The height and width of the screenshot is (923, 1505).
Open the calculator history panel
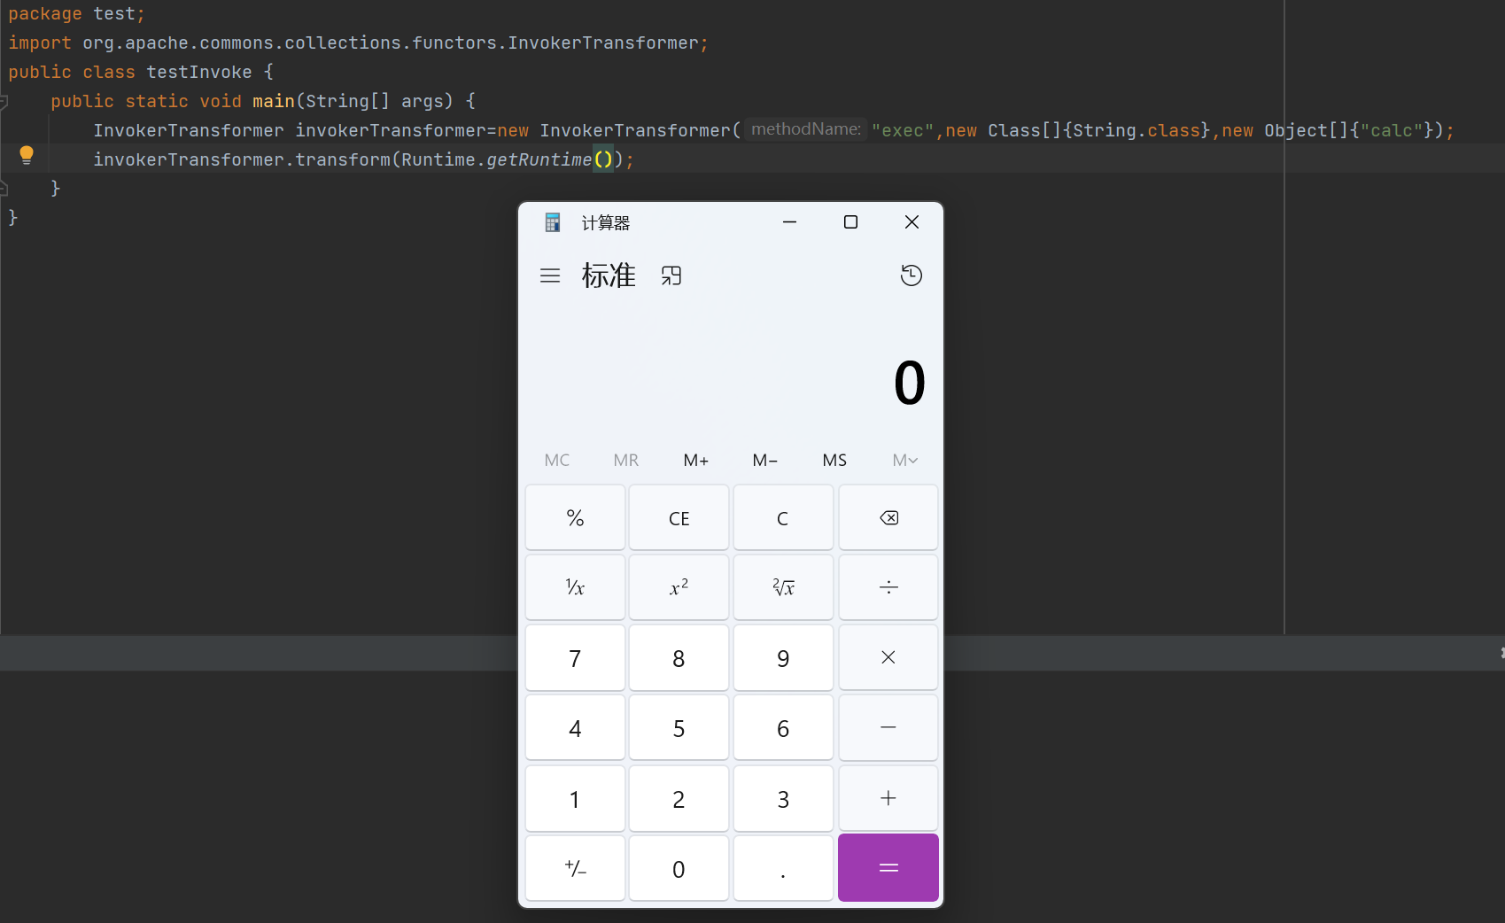[x=911, y=275]
